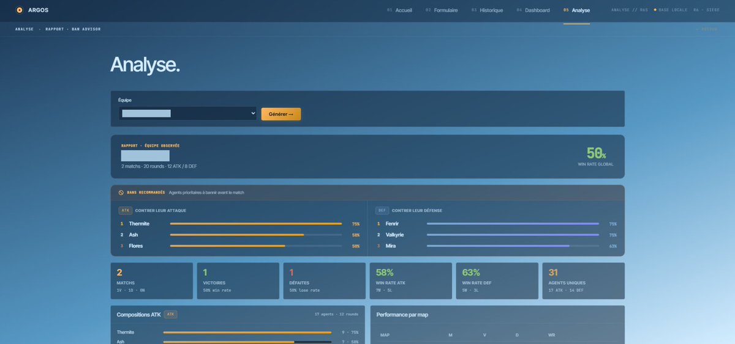The height and width of the screenshot is (344, 735).
Task: Click the Rapport breadcrumb item
Action: tap(55, 29)
